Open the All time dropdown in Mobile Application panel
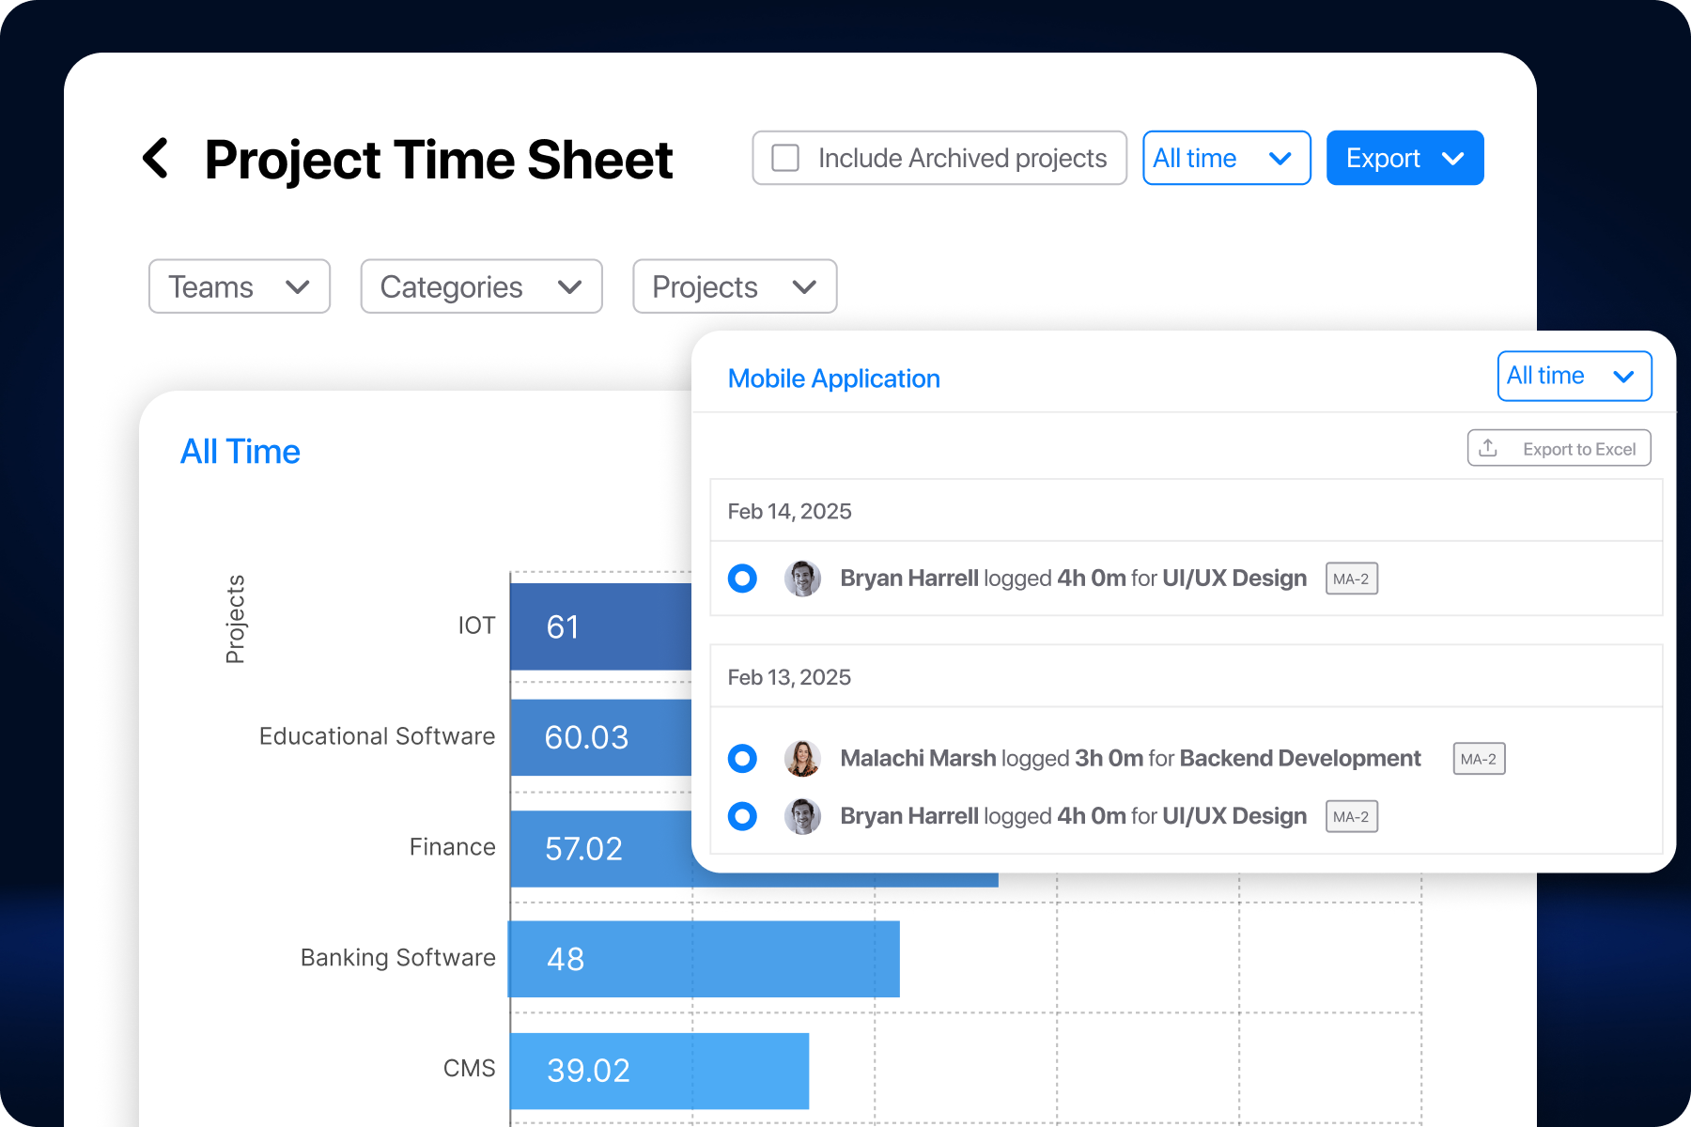 click(x=1574, y=376)
